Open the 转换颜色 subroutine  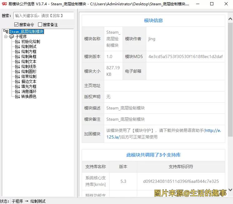point(29,96)
